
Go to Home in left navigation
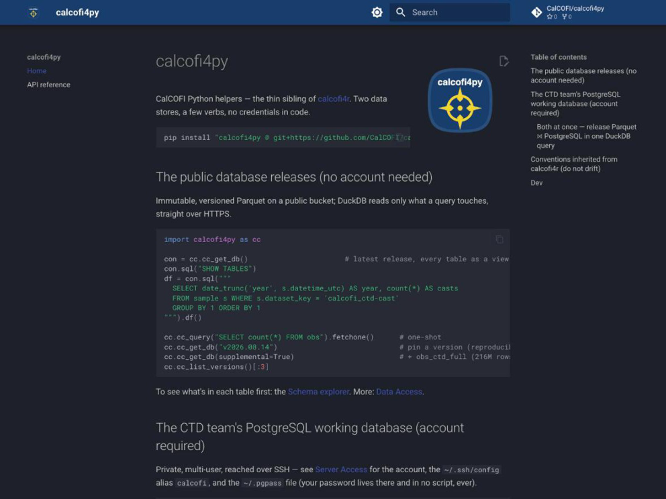(x=36, y=71)
